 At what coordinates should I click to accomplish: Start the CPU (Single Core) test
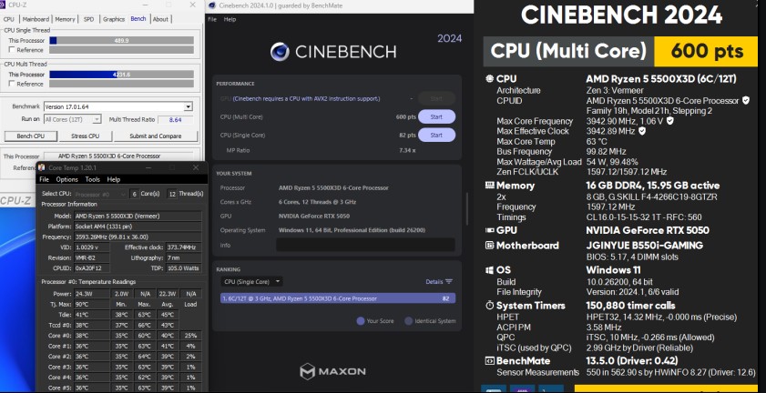pos(436,136)
